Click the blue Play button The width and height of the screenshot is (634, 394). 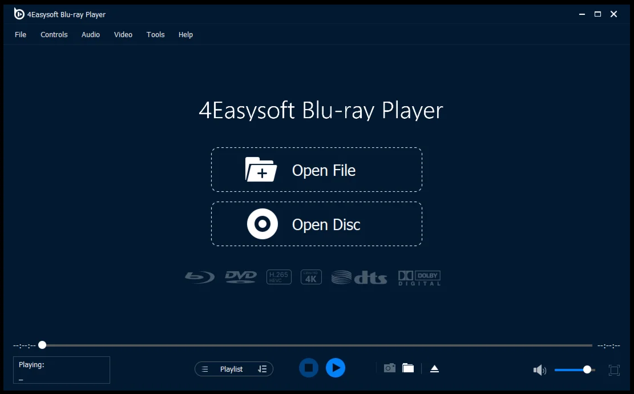click(336, 368)
